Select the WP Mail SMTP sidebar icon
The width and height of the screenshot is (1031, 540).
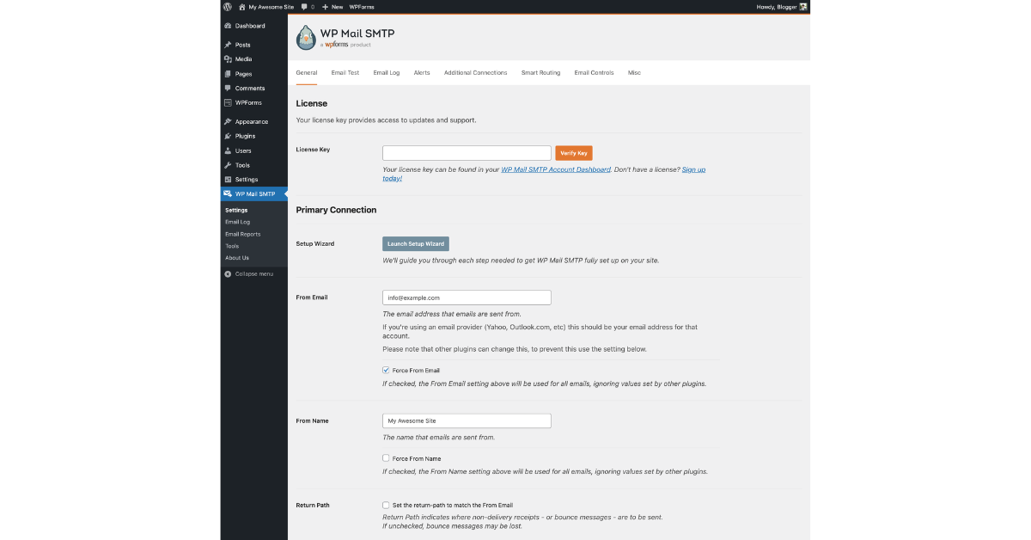click(228, 193)
